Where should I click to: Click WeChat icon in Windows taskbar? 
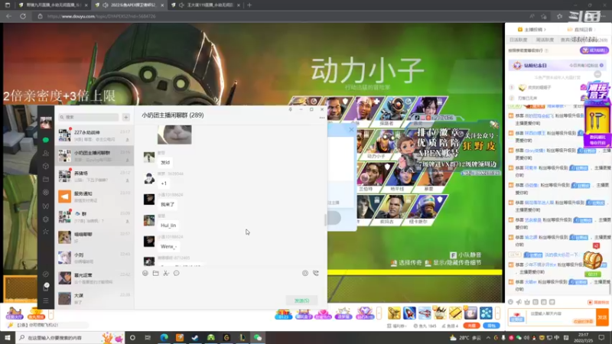point(258,338)
